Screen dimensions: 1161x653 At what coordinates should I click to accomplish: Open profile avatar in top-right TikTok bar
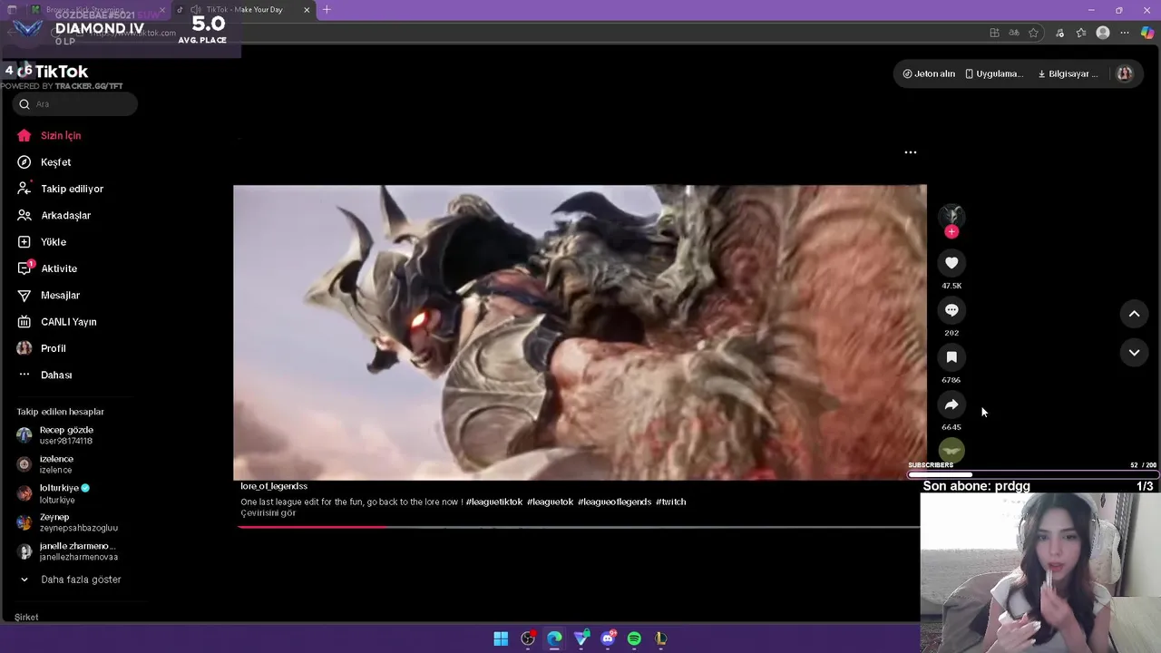[1125, 73]
